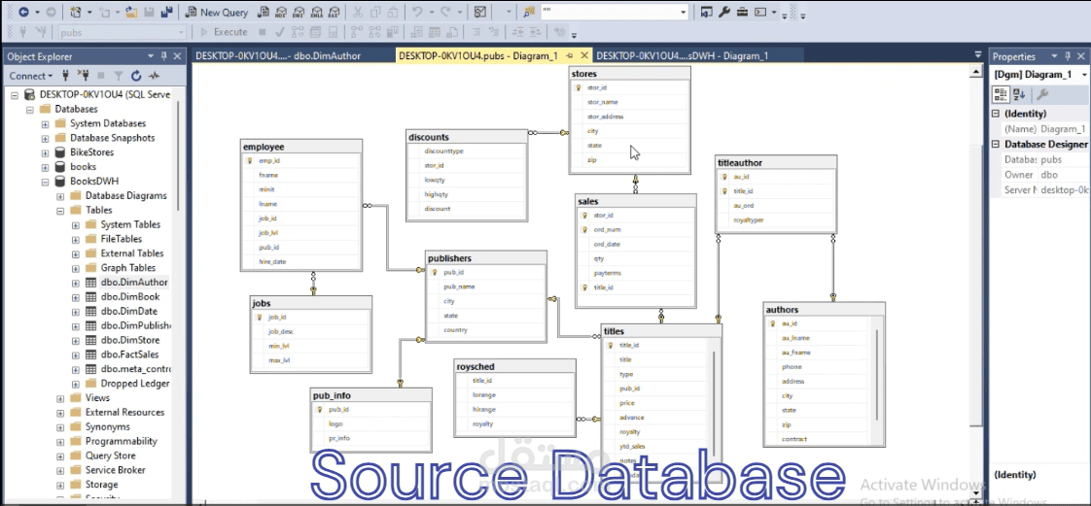Click the activity monitor icon in toolbar

tap(480, 13)
